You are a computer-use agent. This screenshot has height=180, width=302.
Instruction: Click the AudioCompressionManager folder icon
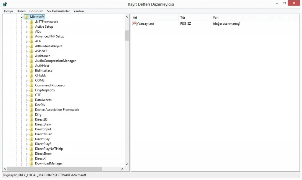pos(31,61)
